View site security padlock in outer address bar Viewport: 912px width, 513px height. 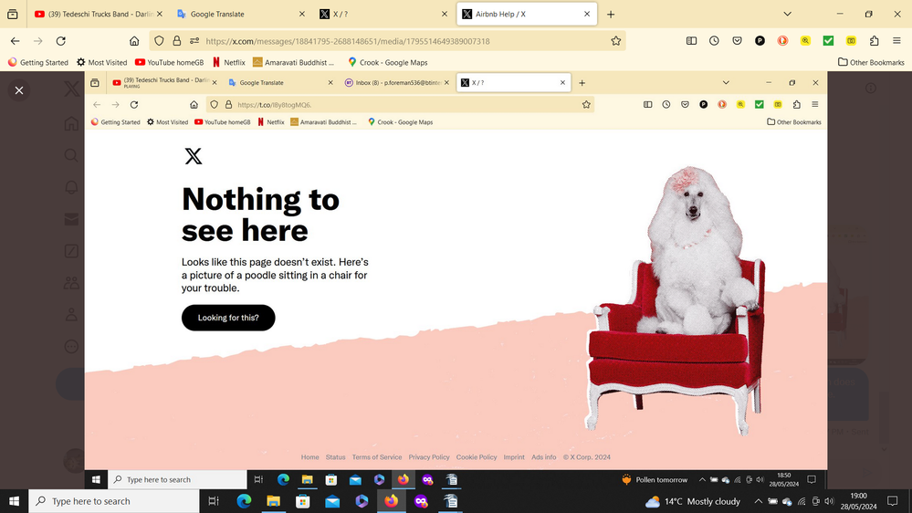[177, 41]
